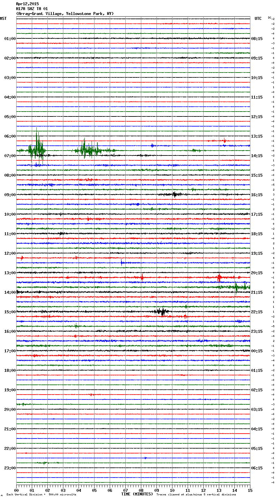Click the 13:15 UTC time label

pos(257,136)
